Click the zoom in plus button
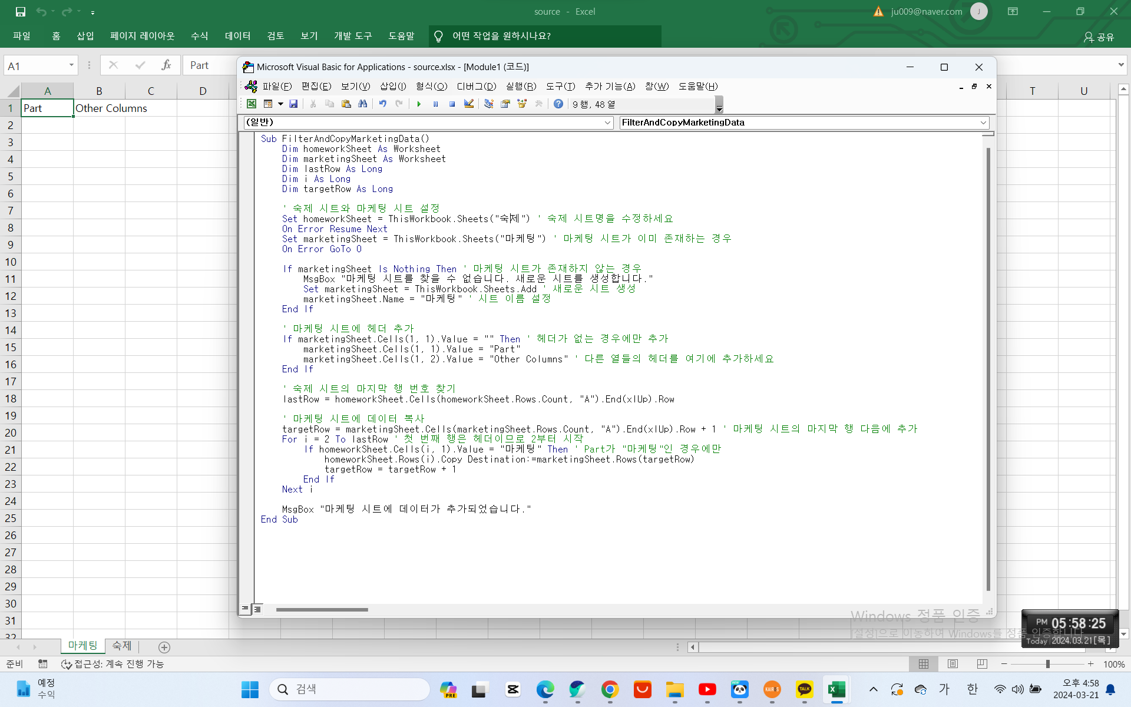 1091,664
